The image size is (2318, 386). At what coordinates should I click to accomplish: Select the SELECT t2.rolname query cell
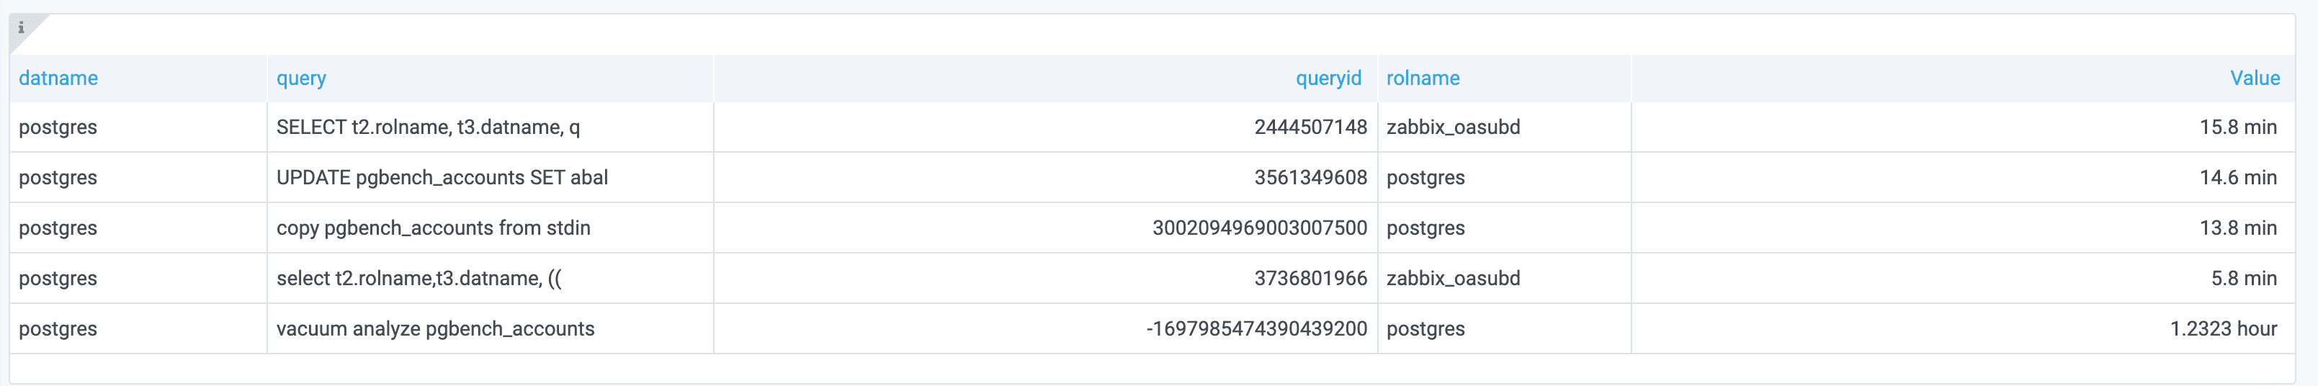(x=427, y=127)
